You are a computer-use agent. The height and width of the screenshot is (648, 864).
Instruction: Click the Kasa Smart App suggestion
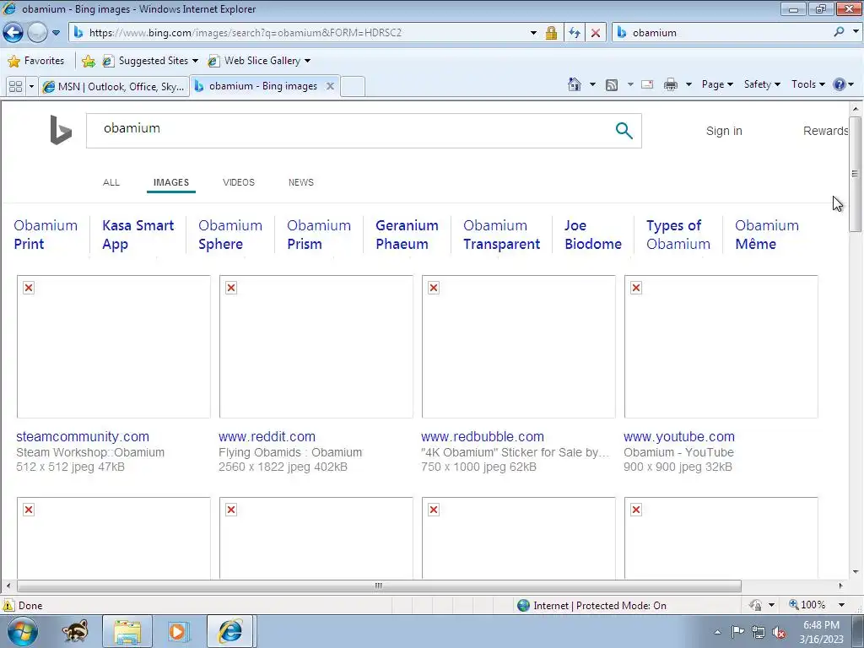pyautogui.click(x=138, y=235)
